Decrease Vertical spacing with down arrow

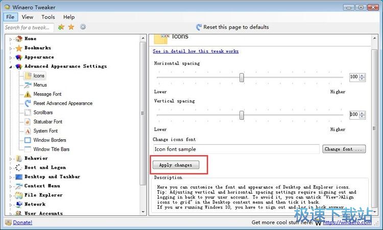(362, 117)
